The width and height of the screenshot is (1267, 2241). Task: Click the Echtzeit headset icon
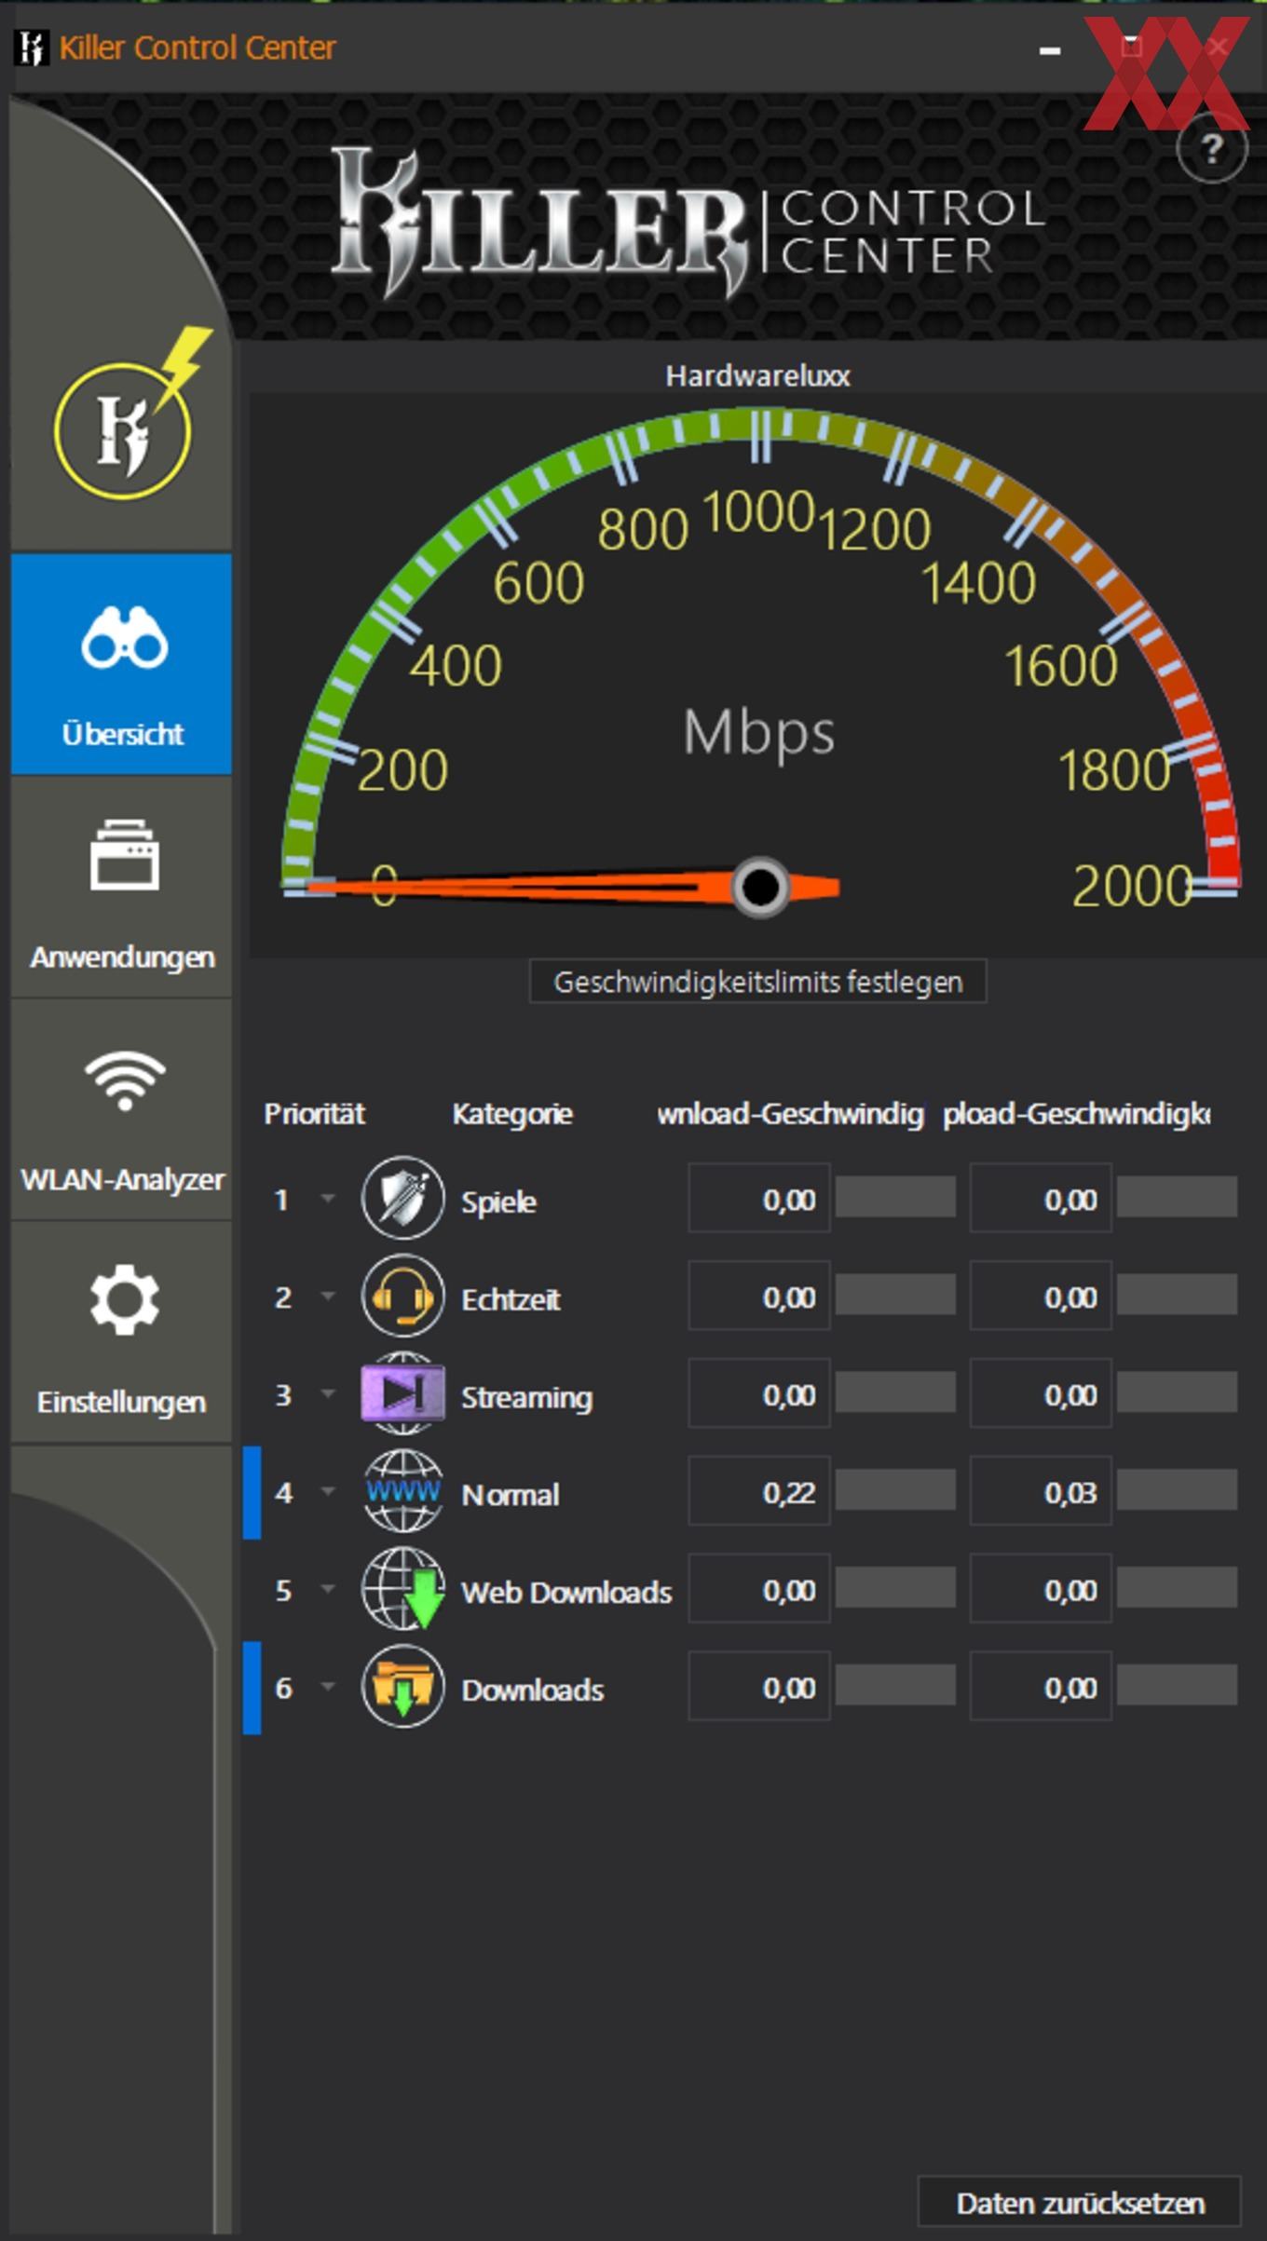[x=402, y=1296]
